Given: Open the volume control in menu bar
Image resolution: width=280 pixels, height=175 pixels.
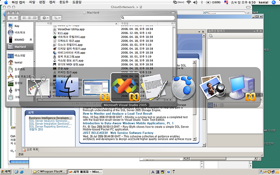Looking at the screenshot, I should pos(195,2).
